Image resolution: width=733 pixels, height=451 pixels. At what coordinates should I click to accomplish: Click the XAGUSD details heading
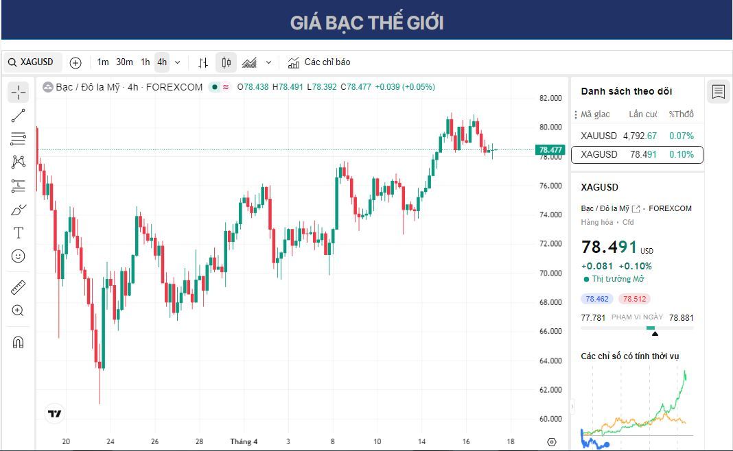tap(599, 187)
